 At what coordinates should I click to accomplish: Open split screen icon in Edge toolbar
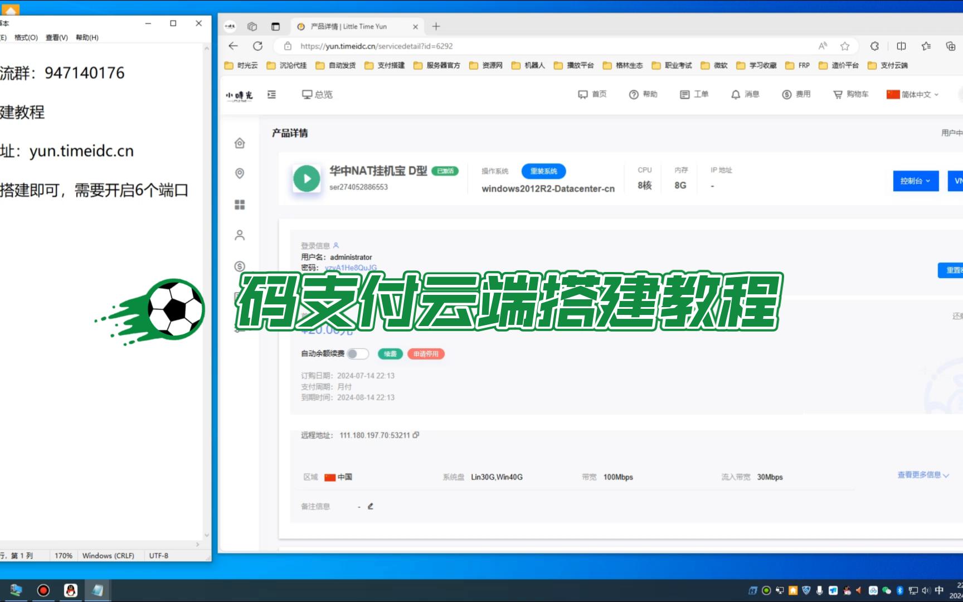tap(901, 46)
